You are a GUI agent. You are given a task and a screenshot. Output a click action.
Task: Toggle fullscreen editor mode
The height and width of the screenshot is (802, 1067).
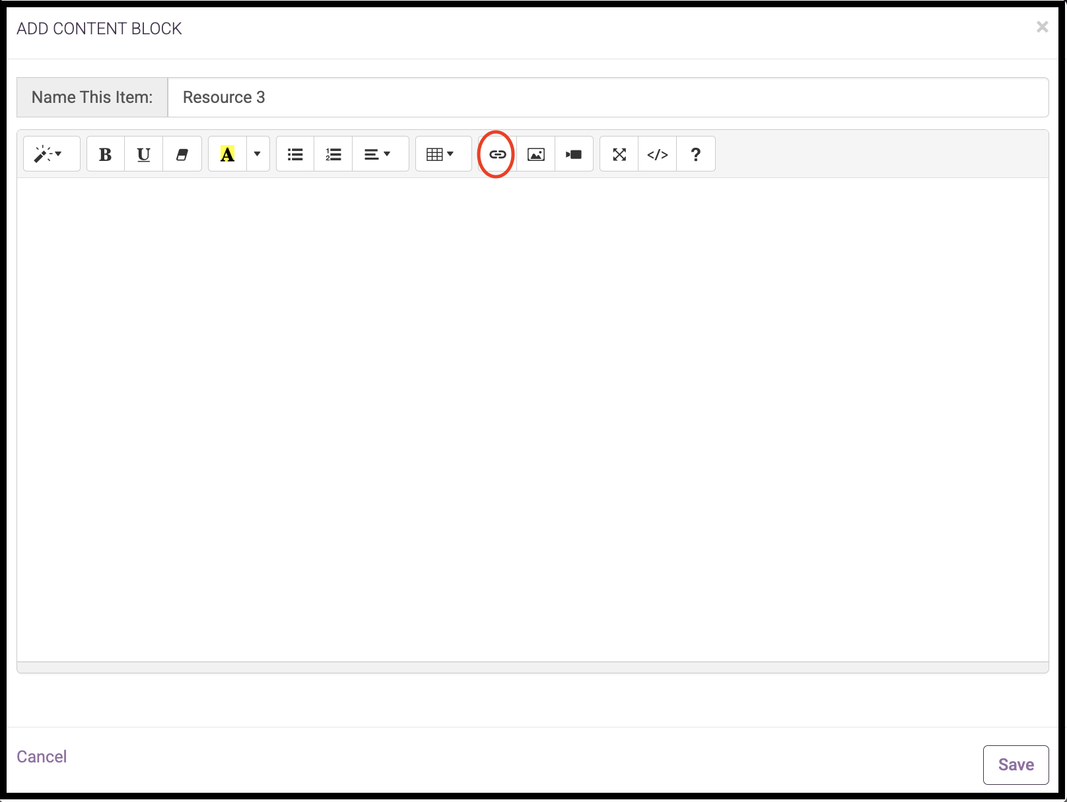pyautogui.click(x=619, y=154)
